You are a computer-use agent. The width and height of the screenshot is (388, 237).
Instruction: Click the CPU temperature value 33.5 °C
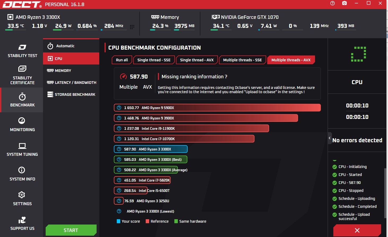tap(16, 26)
